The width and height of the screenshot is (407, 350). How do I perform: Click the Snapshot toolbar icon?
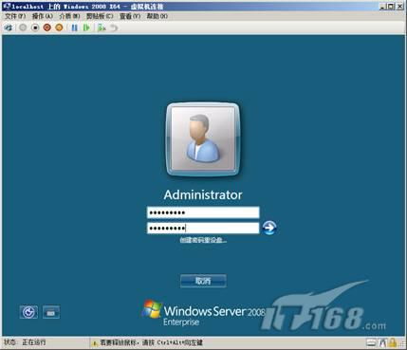tap(102, 28)
